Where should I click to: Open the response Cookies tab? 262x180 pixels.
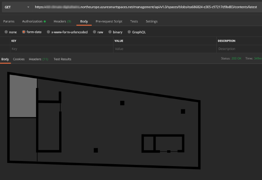(19, 59)
